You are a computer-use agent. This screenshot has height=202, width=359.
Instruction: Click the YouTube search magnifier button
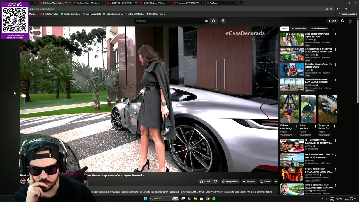pyautogui.click(x=213, y=21)
